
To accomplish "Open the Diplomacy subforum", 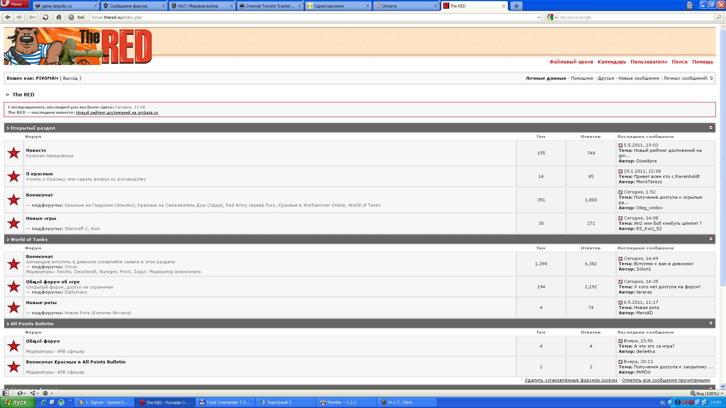I will (x=76, y=292).
